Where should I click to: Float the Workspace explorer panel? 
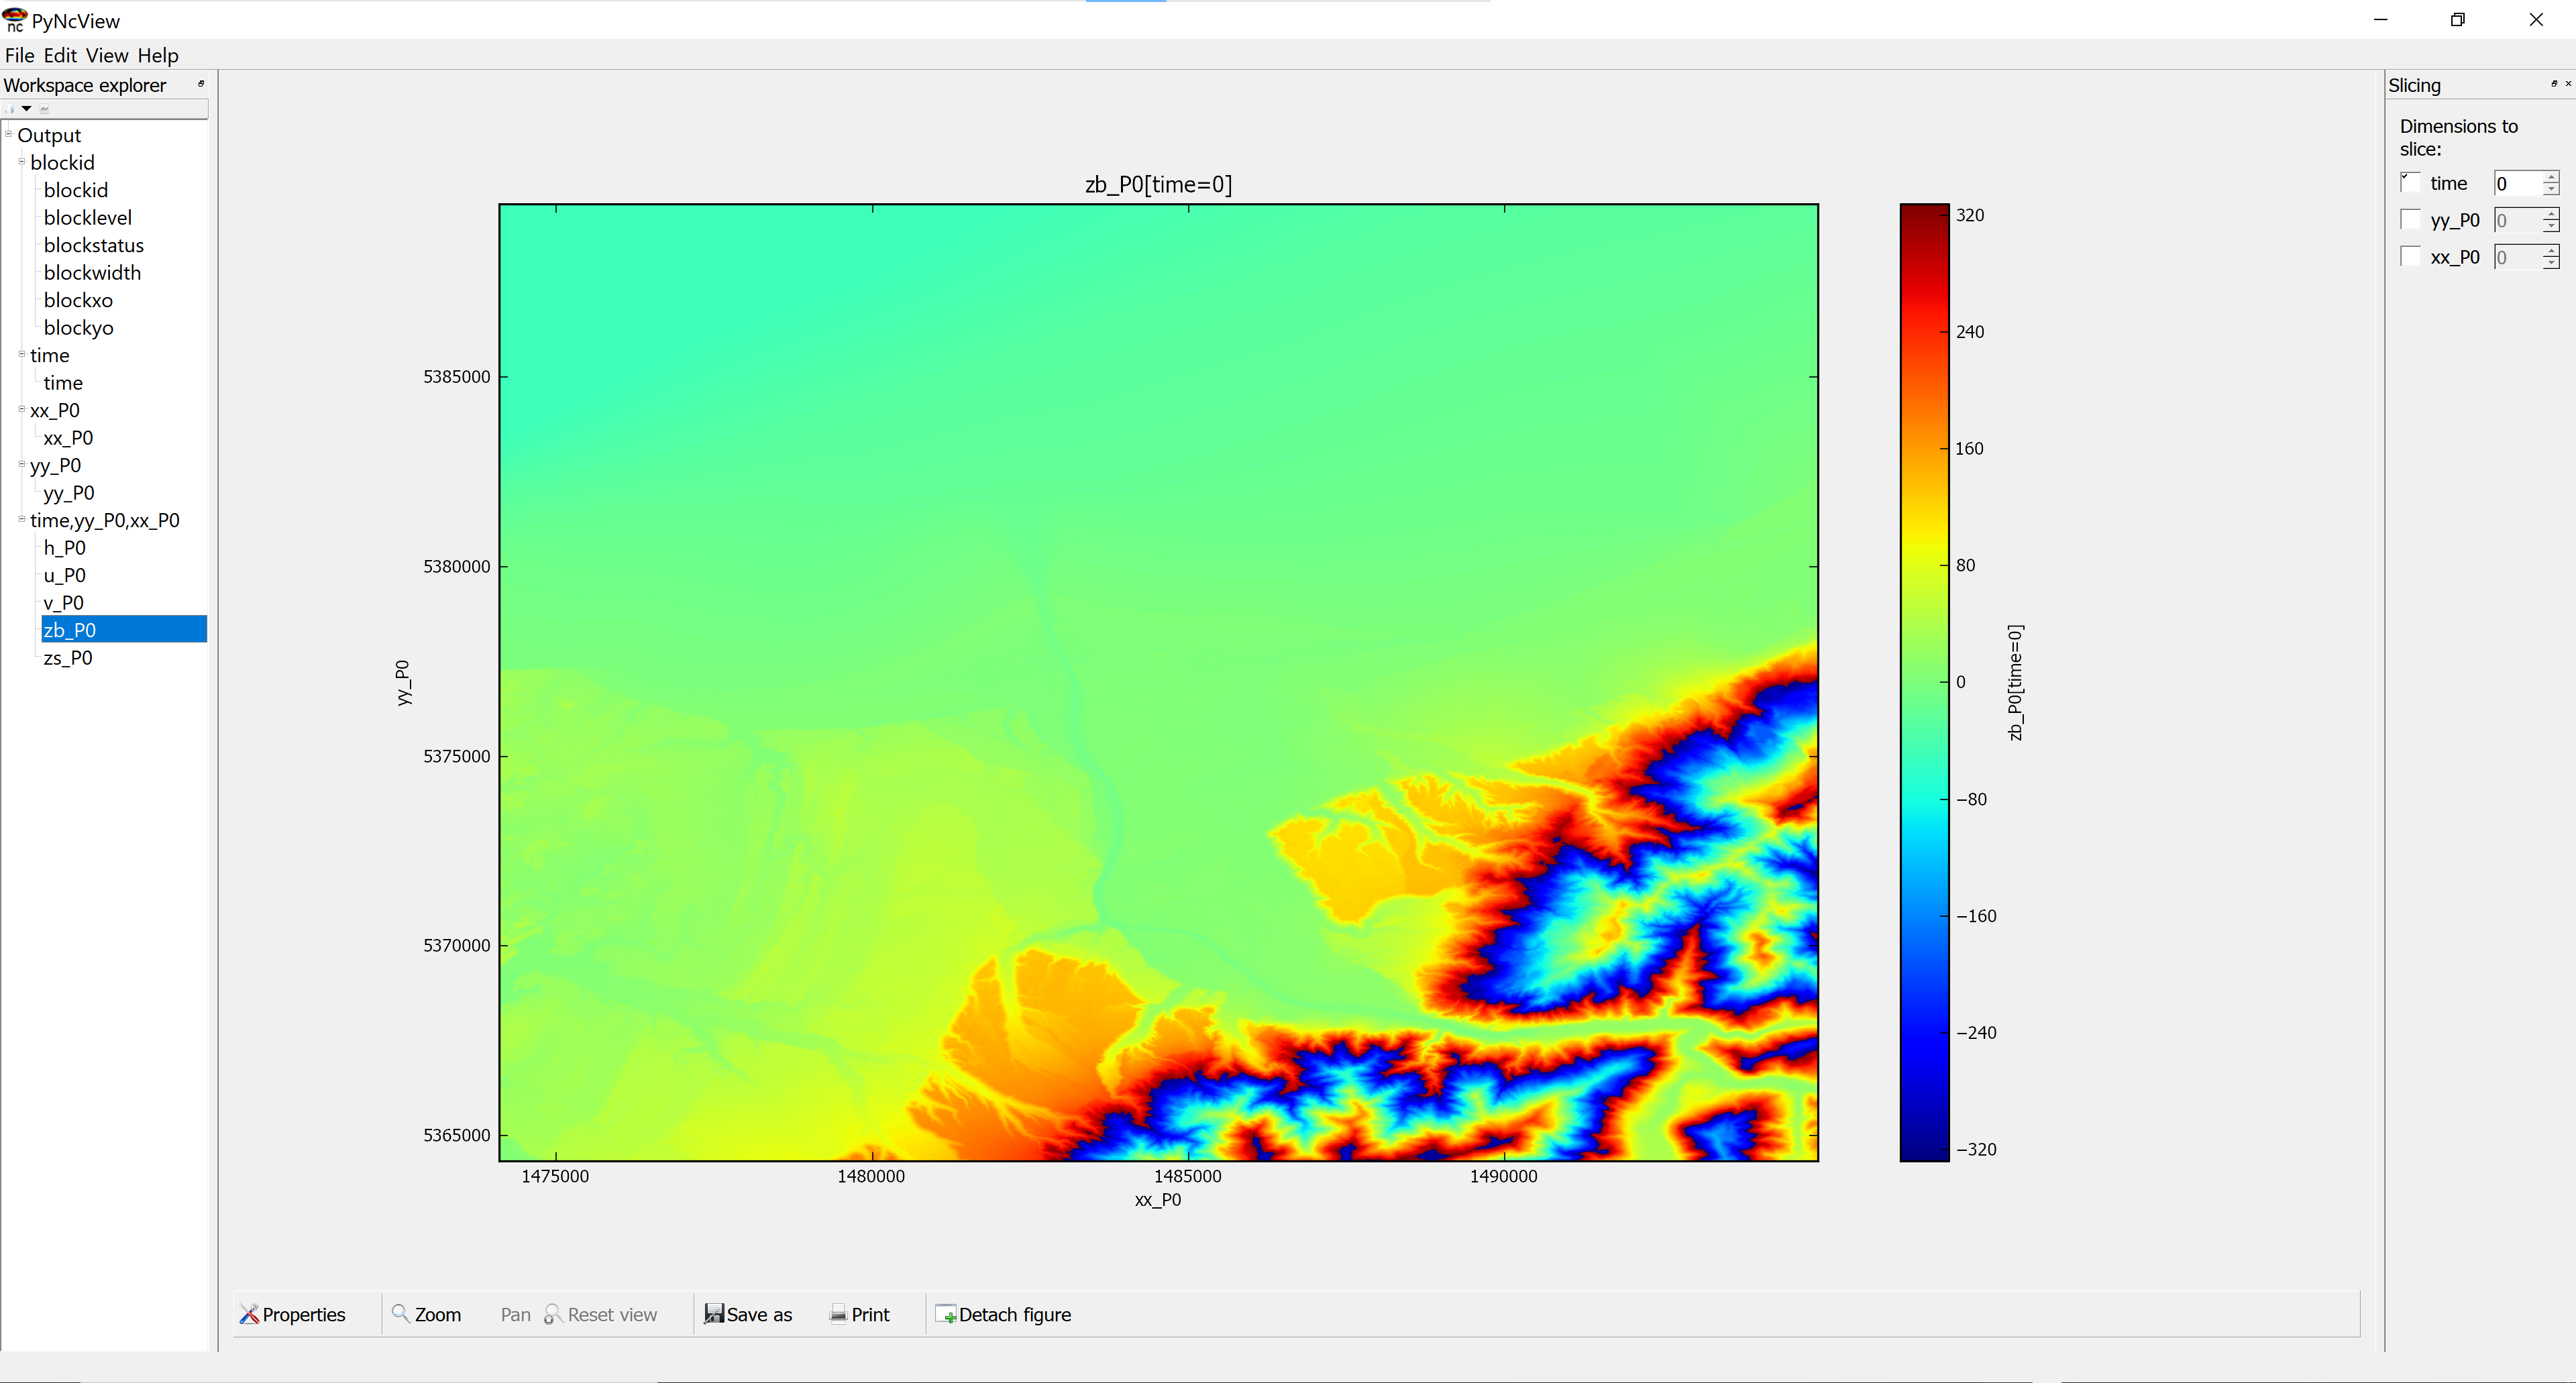pyautogui.click(x=201, y=84)
